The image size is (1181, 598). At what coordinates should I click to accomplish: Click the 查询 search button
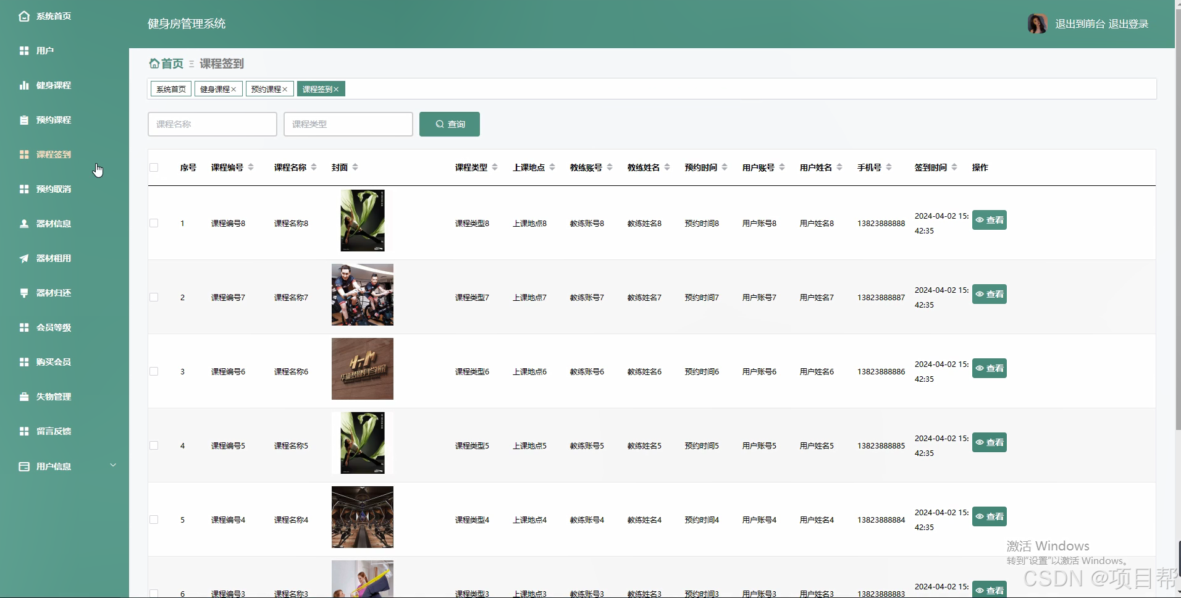[450, 124]
